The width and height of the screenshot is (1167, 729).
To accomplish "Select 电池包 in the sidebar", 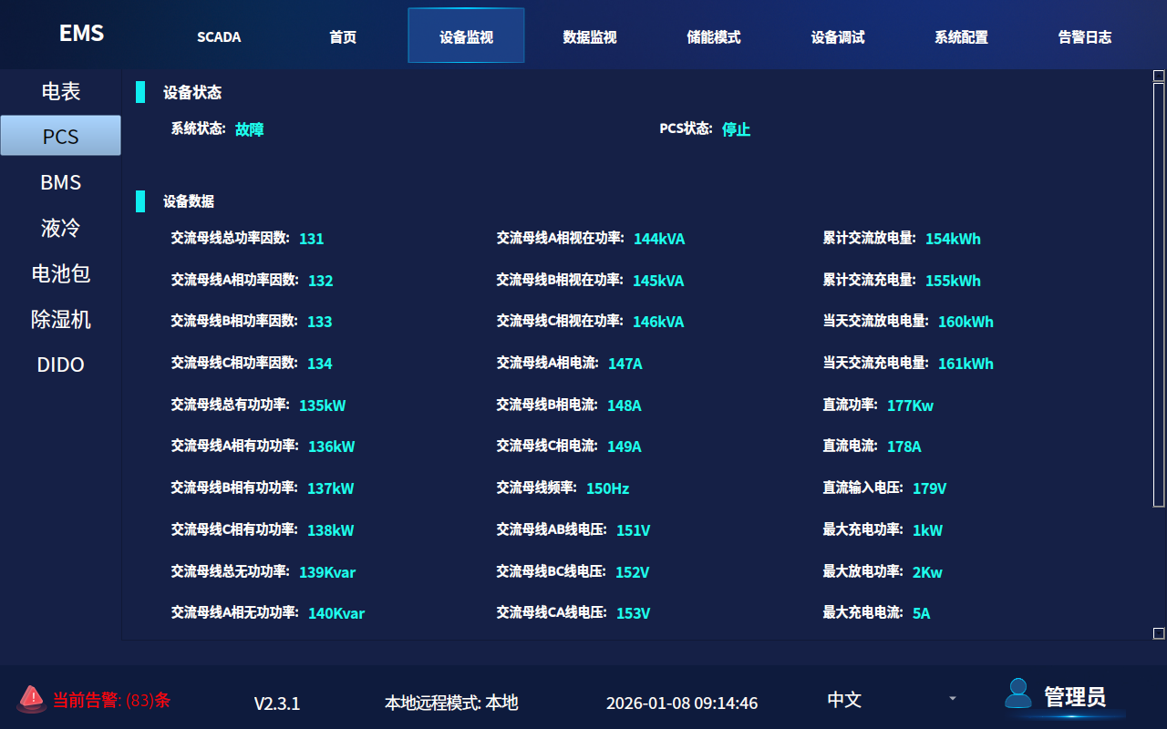I will point(61,273).
